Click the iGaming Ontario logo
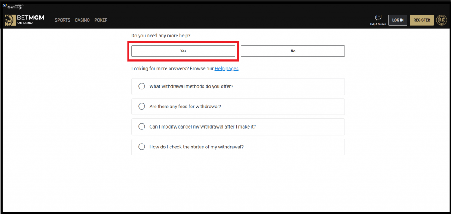This screenshot has height=214, width=451. (13, 6)
